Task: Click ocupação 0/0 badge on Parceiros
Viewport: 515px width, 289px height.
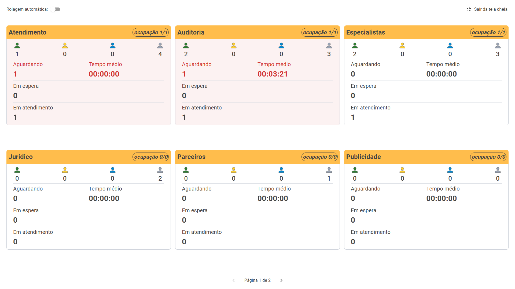Action: (x=319, y=157)
